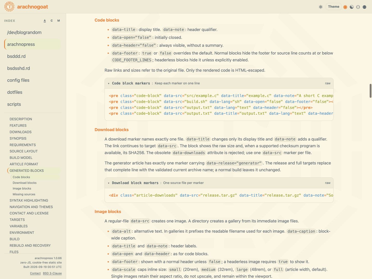Jump to the ENVIRONMENT section
The width and height of the screenshot is (372, 279).
22,233
